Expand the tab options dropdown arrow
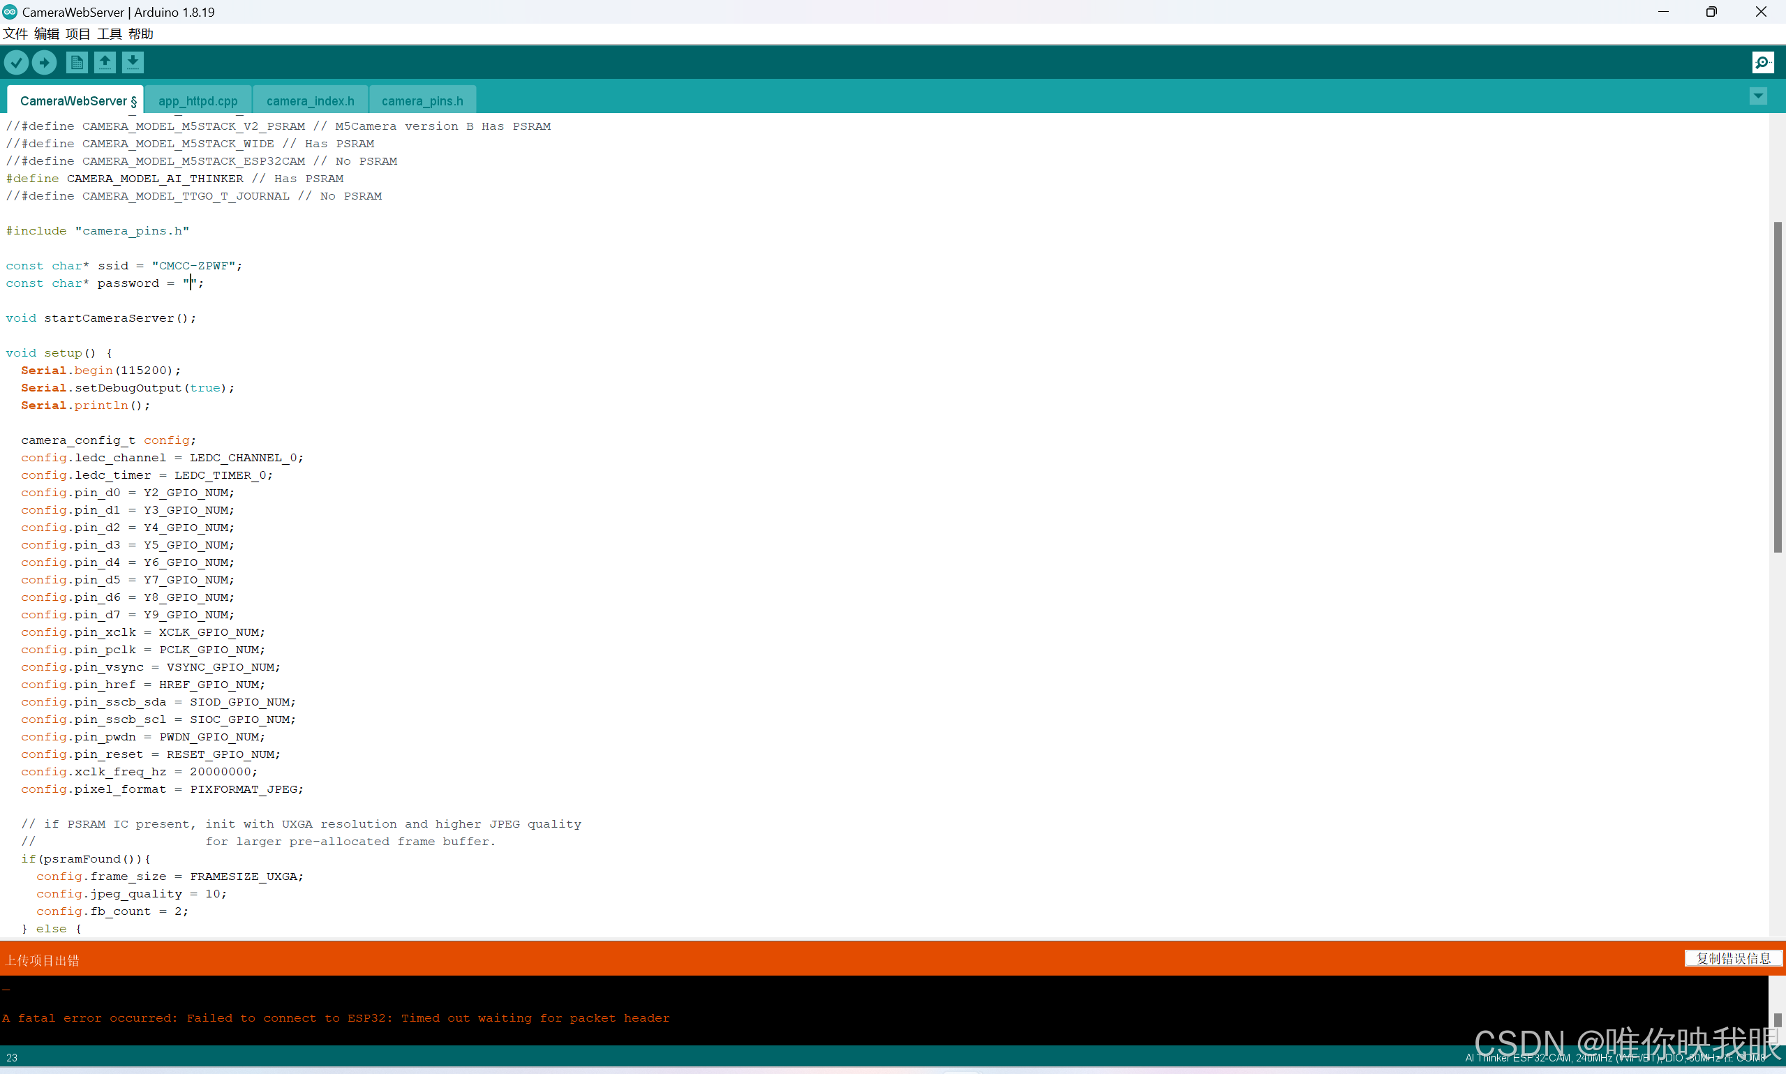This screenshot has height=1074, width=1786. click(x=1758, y=96)
